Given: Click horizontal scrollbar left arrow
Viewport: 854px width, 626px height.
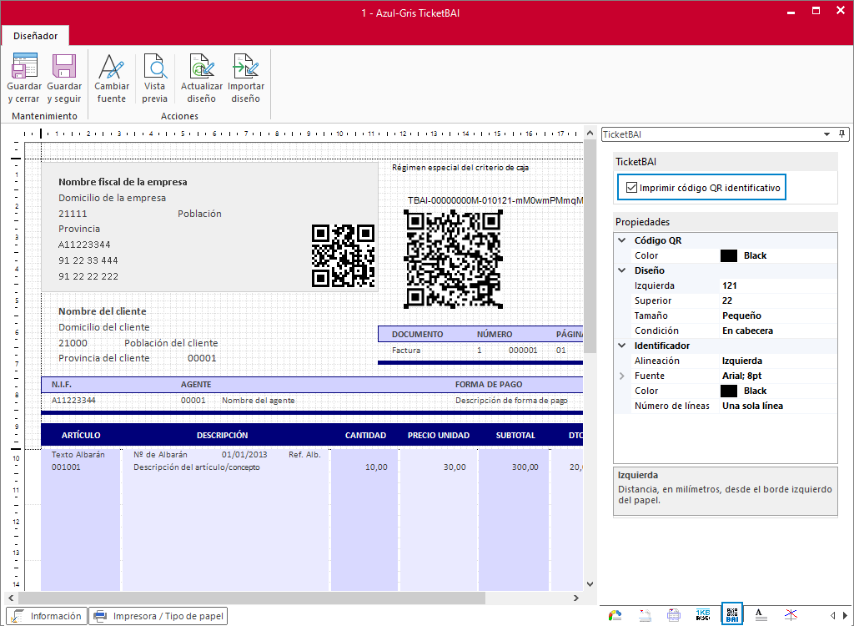Looking at the screenshot, I should click(x=11, y=598).
